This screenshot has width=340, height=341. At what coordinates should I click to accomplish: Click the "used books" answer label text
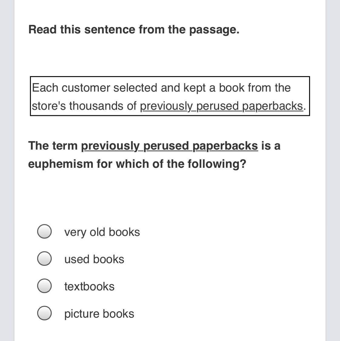click(94, 259)
